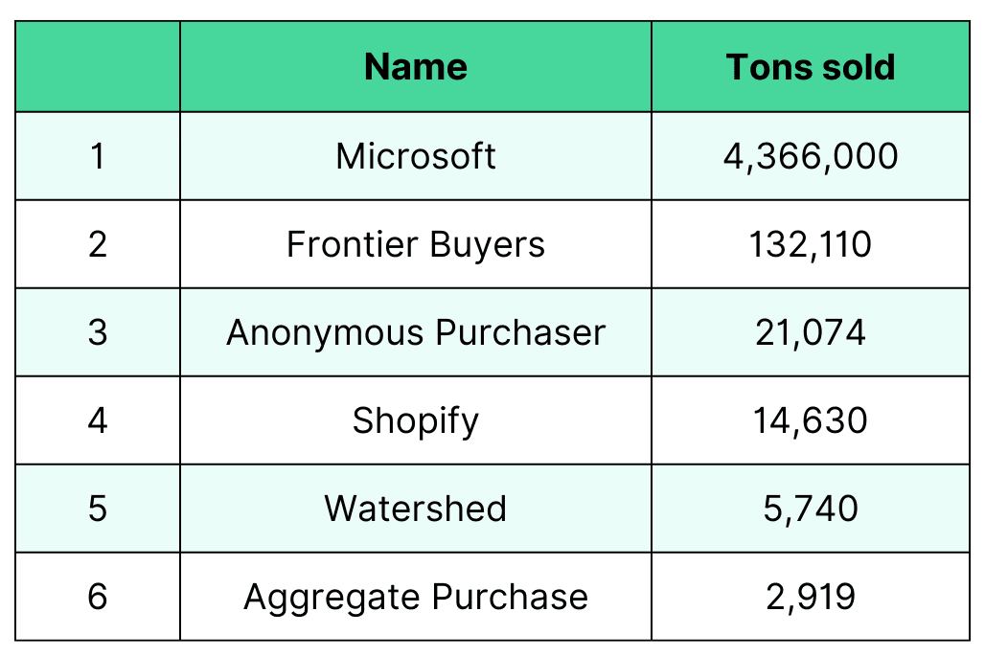Click rank number 4 cell
The height and width of the screenshot is (657, 985).
coord(98,420)
